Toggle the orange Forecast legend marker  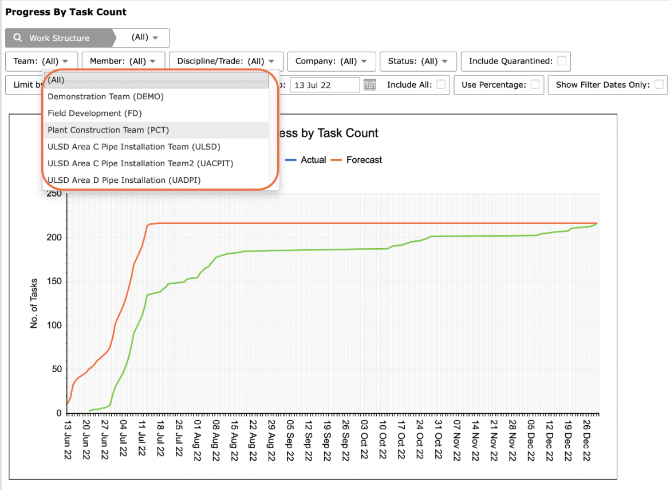(336, 160)
